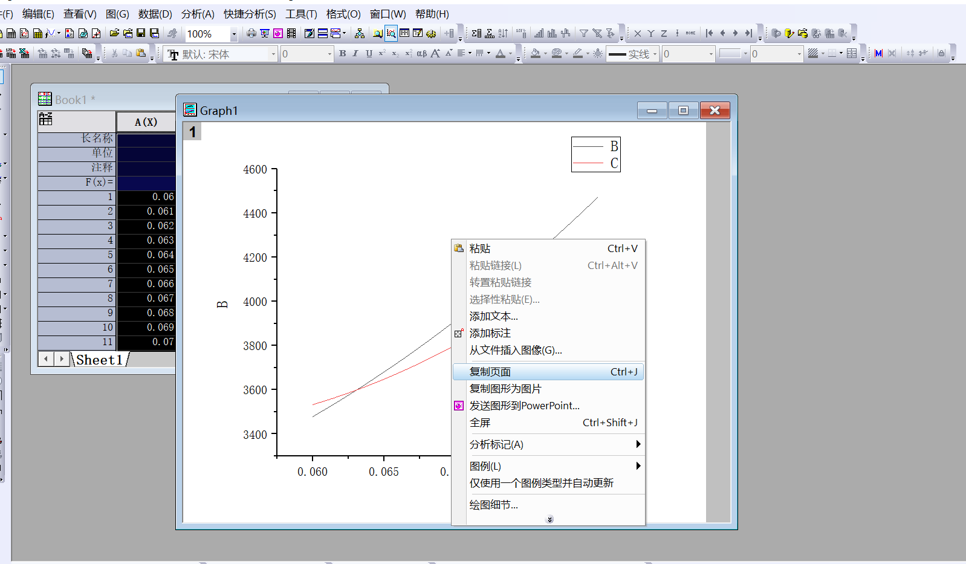Open fill color bucket picker
Image resolution: width=966 pixels, height=564 pixels.
point(536,53)
